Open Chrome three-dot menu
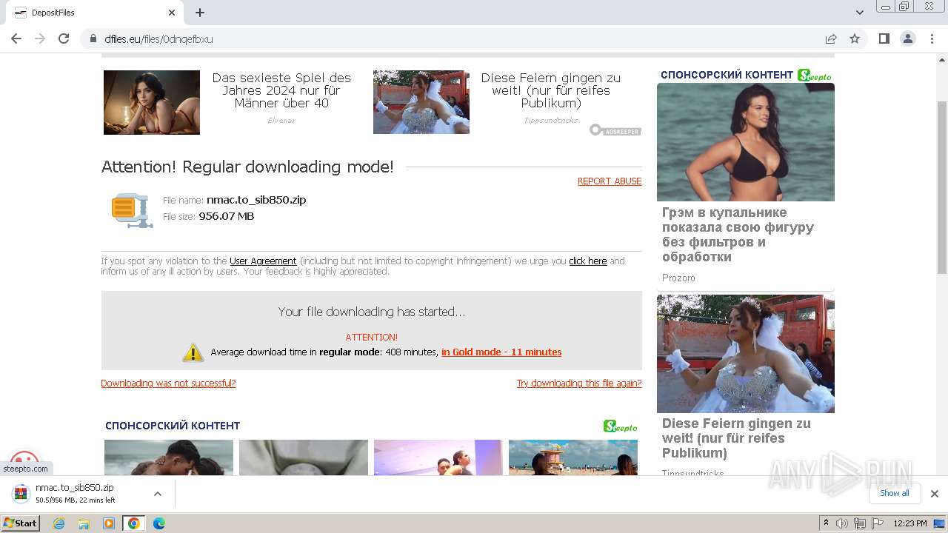The width and height of the screenshot is (948, 533). tap(931, 38)
